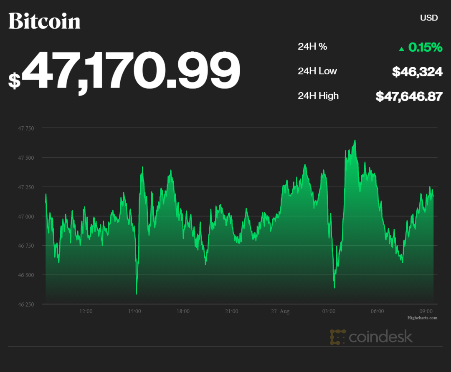
Task: Click the 03:00 time axis label
Action: click(329, 311)
